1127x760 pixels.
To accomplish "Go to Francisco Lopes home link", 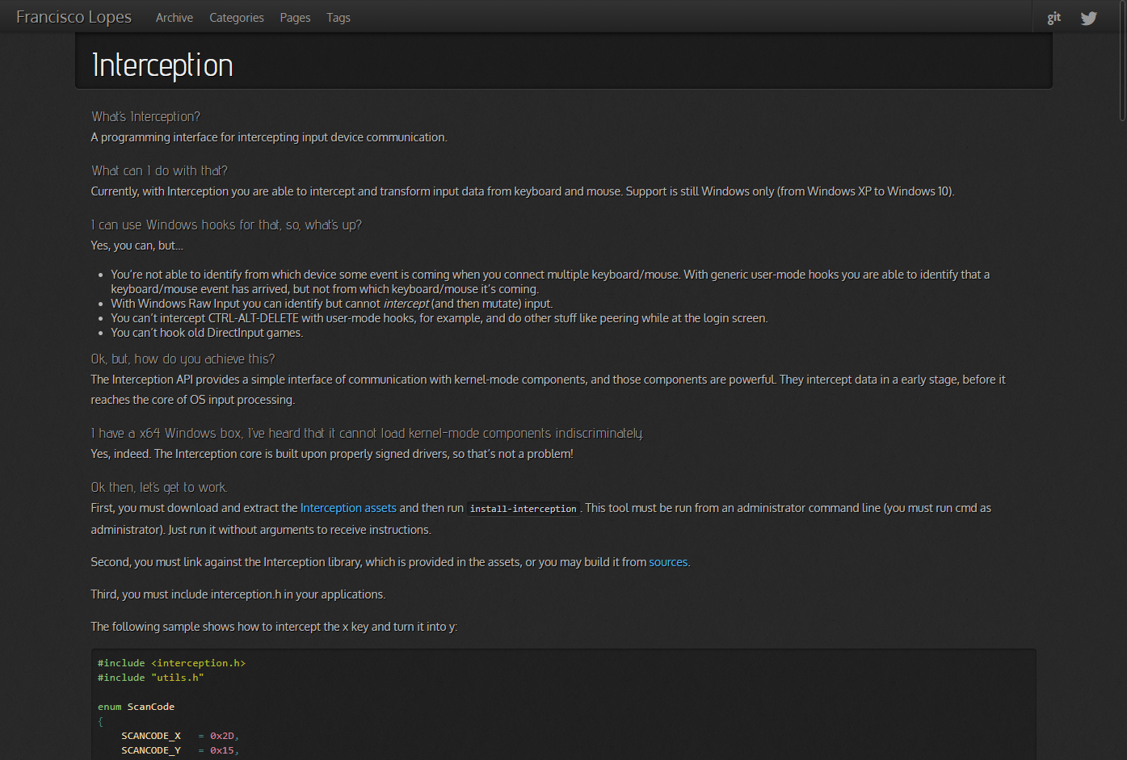I will (74, 17).
